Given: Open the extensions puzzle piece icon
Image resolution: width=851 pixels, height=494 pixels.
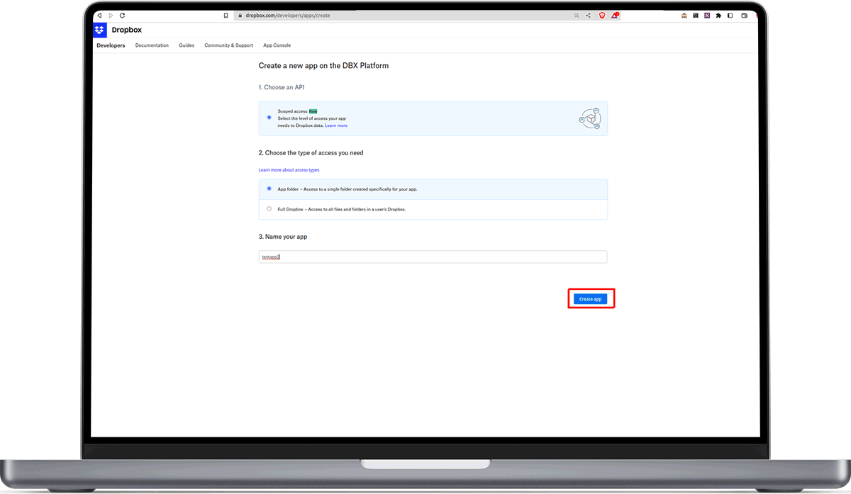Looking at the screenshot, I should click(x=718, y=15).
